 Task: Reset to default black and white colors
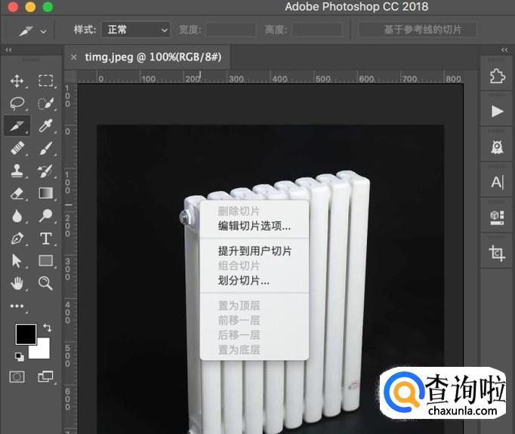click(18, 356)
